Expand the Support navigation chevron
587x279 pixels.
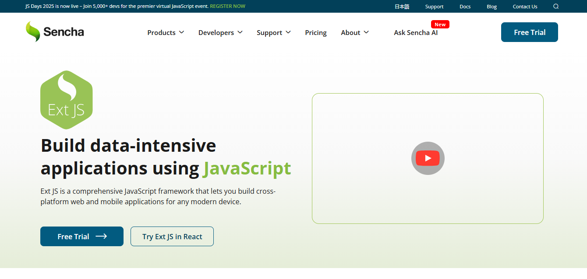point(288,32)
